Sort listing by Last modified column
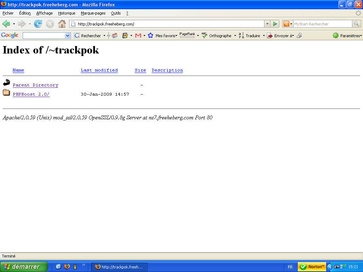The height and width of the screenshot is (272, 363). (99, 70)
